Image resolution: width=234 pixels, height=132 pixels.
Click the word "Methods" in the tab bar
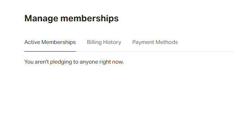click(167, 42)
